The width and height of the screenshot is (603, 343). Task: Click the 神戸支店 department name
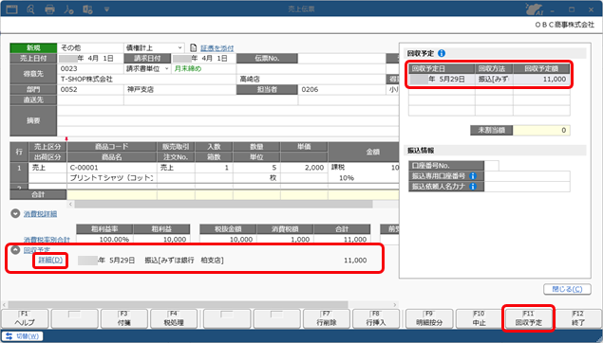tap(141, 89)
